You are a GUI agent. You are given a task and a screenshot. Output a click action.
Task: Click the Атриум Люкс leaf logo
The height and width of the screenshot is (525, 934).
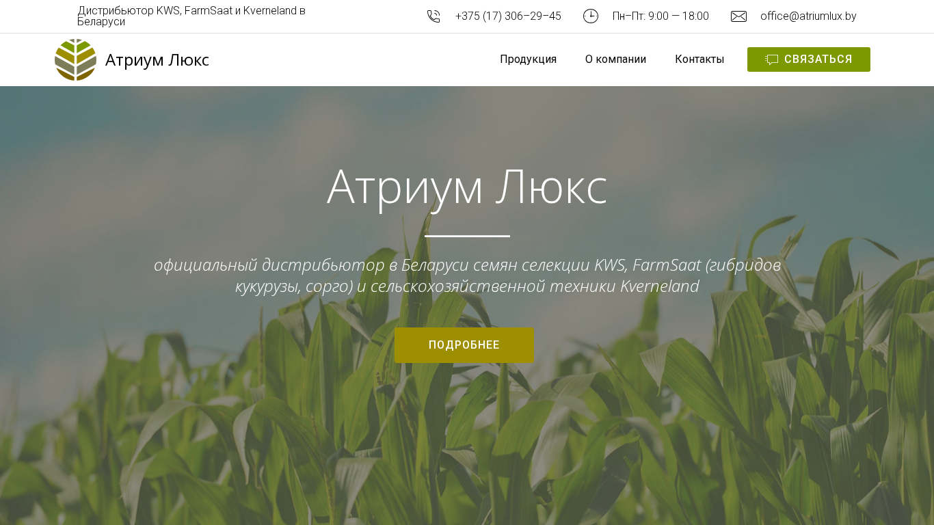pyautogui.click(x=75, y=59)
